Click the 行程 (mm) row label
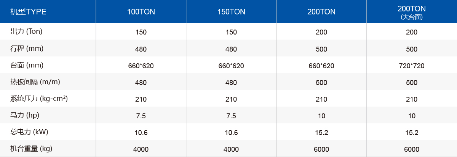457x157 pixels. coord(27,49)
